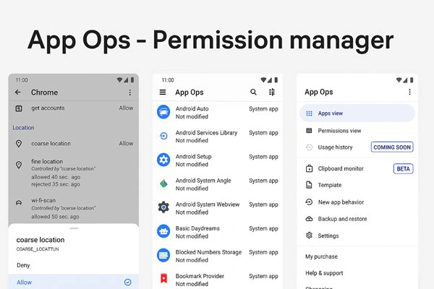
Task: Tap the Bookmark Provider icon
Action: point(163,278)
